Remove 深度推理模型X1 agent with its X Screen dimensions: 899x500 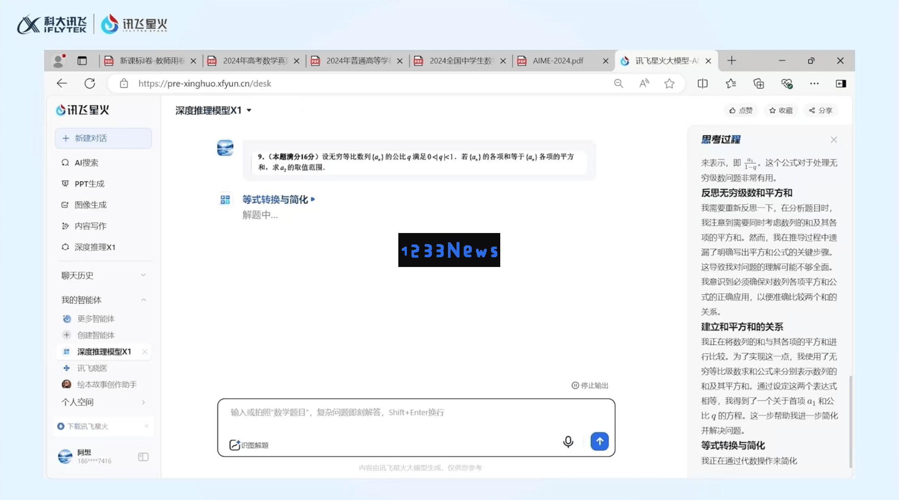click(145, 352)
